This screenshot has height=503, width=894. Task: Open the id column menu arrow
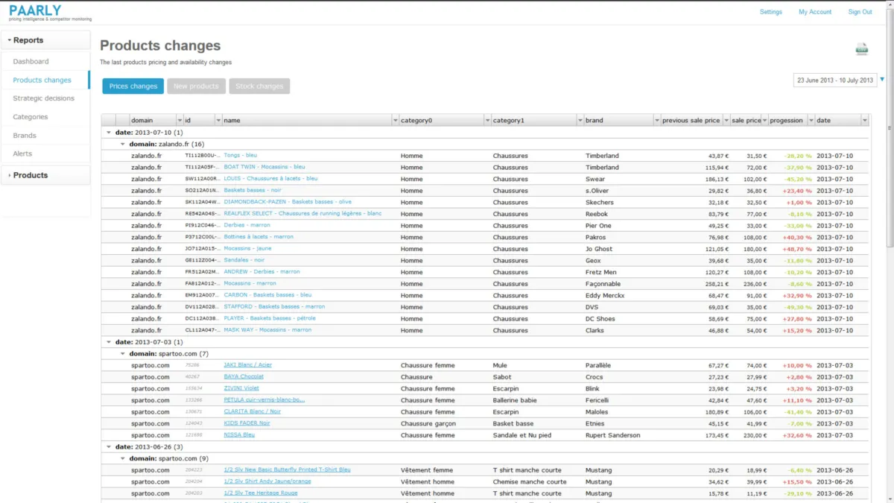click(218, 120)
